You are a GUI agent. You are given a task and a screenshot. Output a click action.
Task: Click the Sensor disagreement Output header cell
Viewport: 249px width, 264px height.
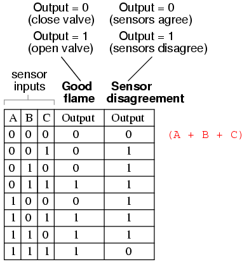[x=130, y=118]
